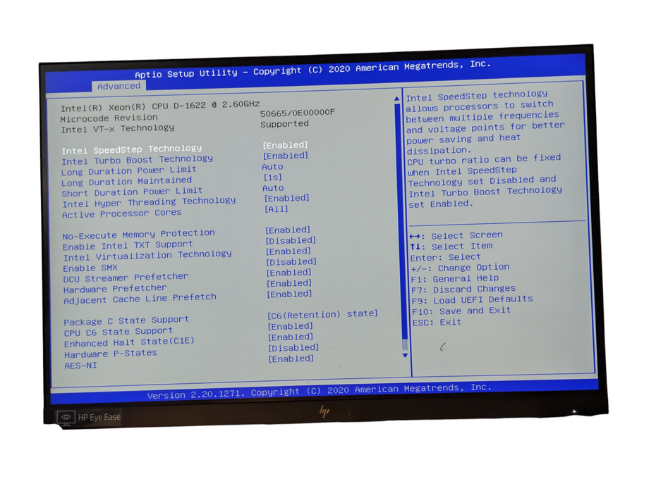
Task: Open Hardware P-States [Disabled] option
Action: point(293,348)
